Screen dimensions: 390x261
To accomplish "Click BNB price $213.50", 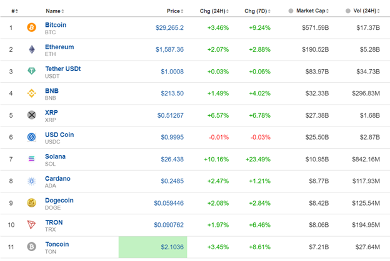I will pyautogui.click(x=172, y=93).
